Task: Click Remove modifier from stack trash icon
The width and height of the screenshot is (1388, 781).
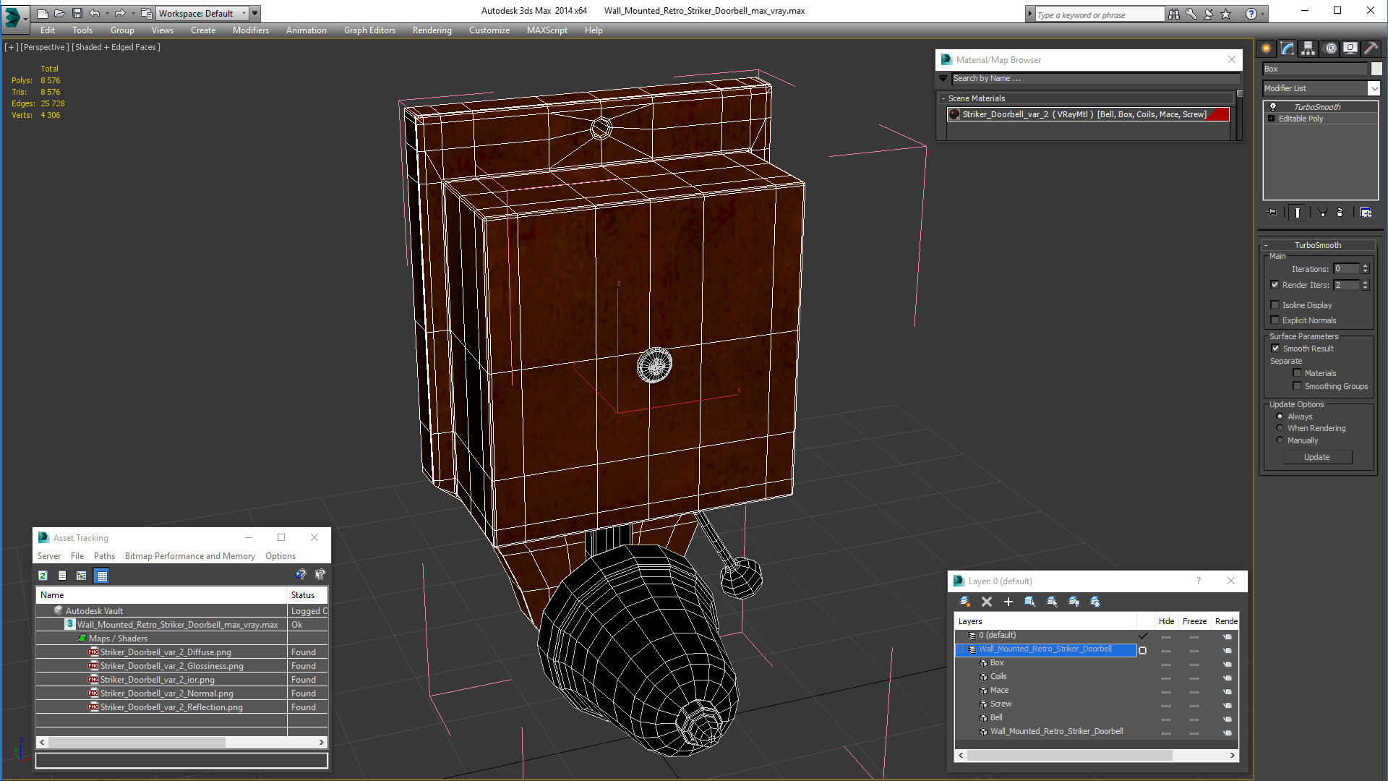Action: point(1340,213)
